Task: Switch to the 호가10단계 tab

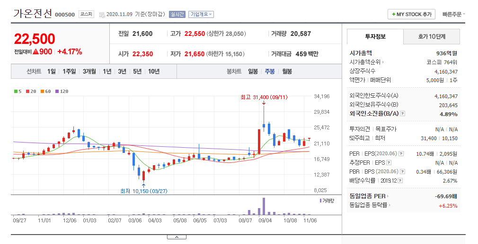Action: (432, 37)
